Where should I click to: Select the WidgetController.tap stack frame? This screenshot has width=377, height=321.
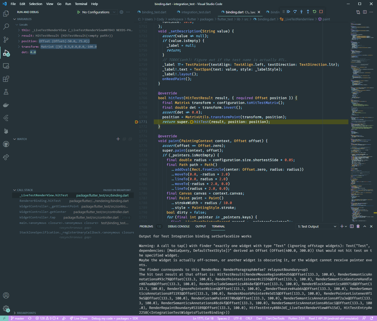73,217
